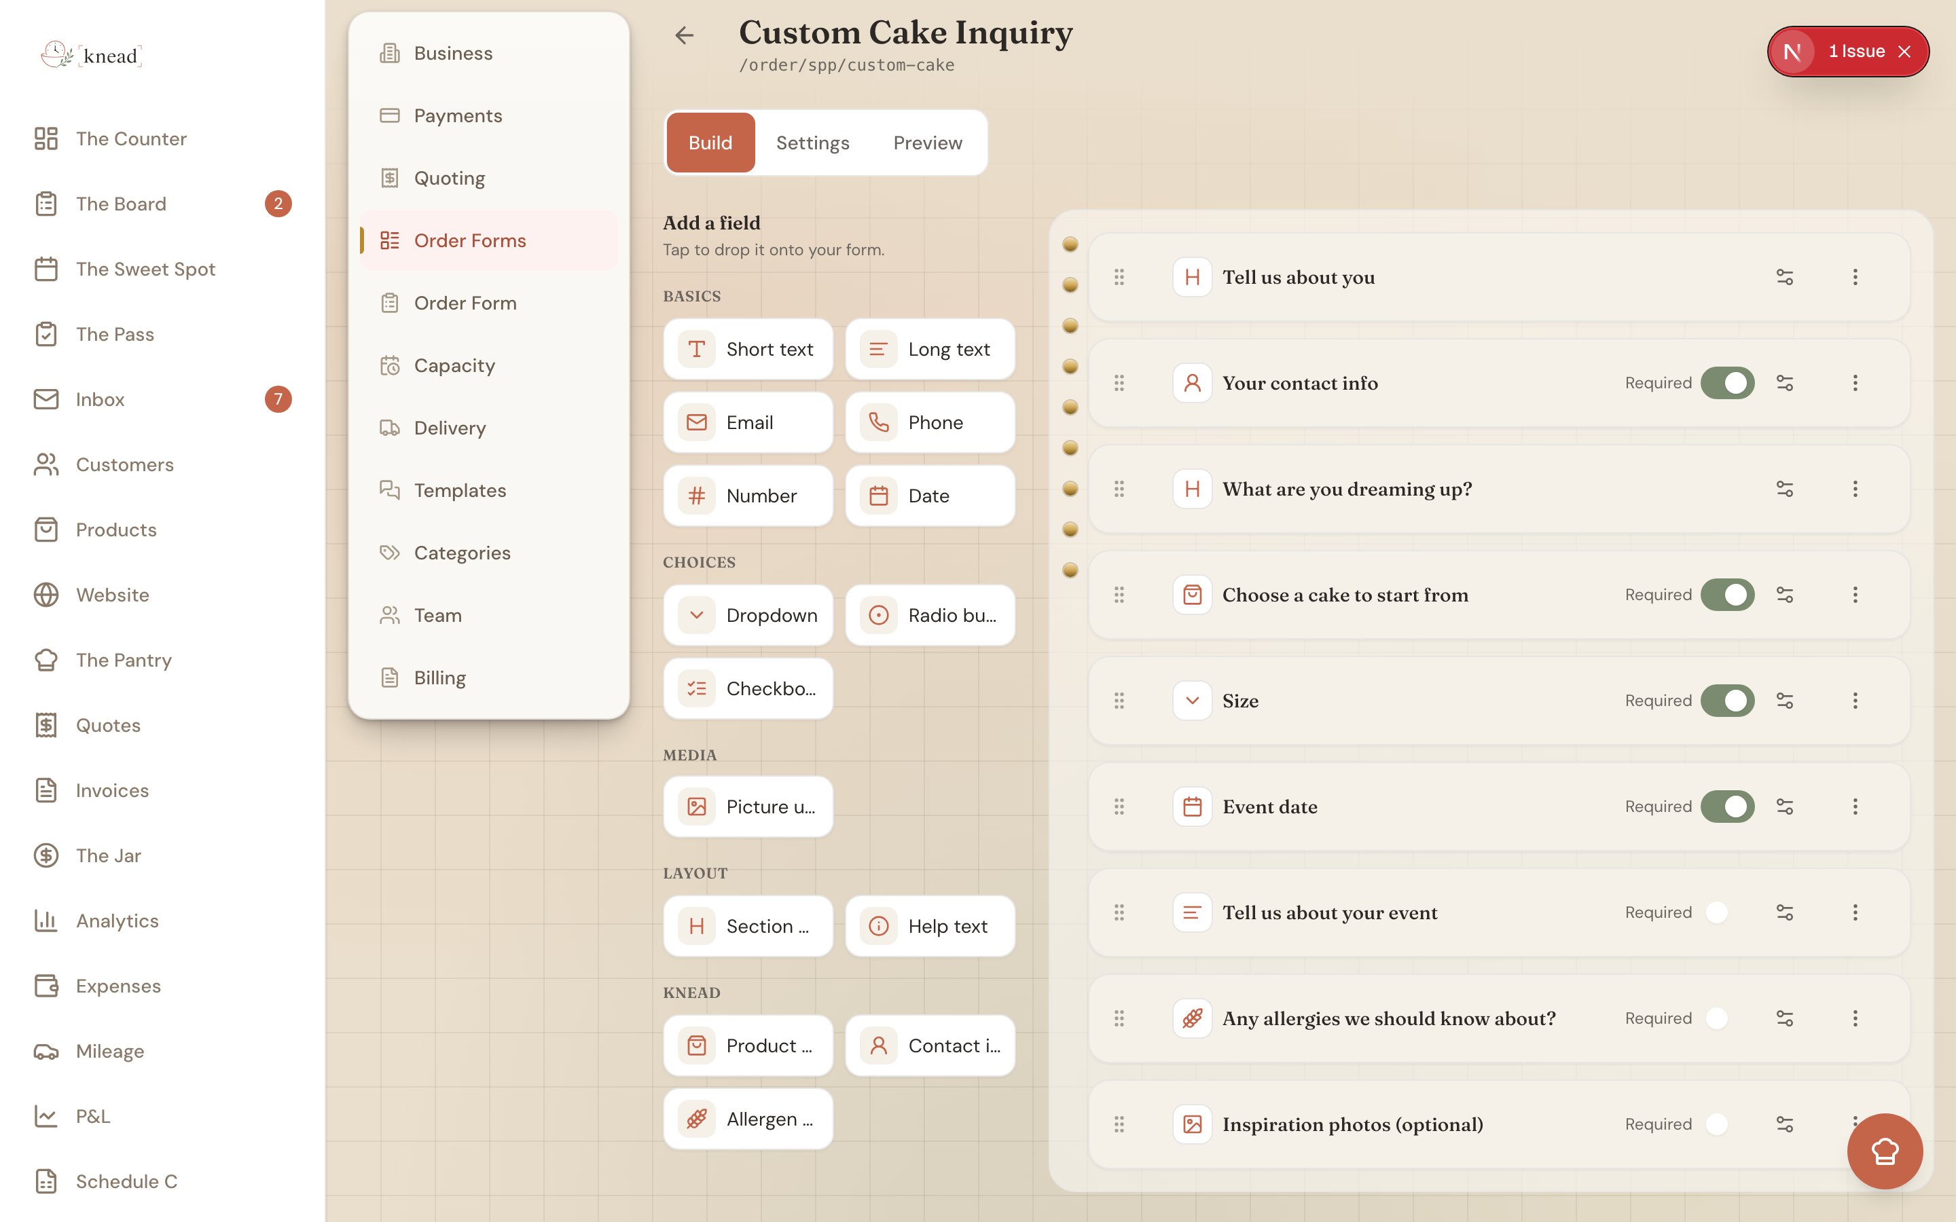The image size is (1956, 1222).
Task: Add a Date field
Action: point(930,496)
